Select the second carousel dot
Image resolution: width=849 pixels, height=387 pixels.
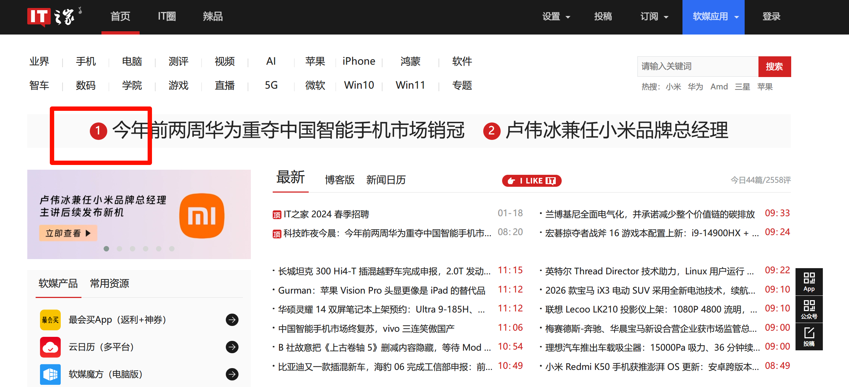(x=119, y=249)
